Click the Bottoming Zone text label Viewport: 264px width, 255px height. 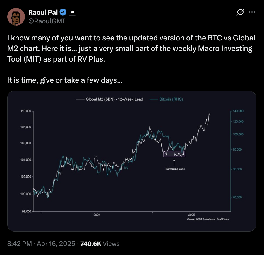pyautogui.click(x=175, y=169)
